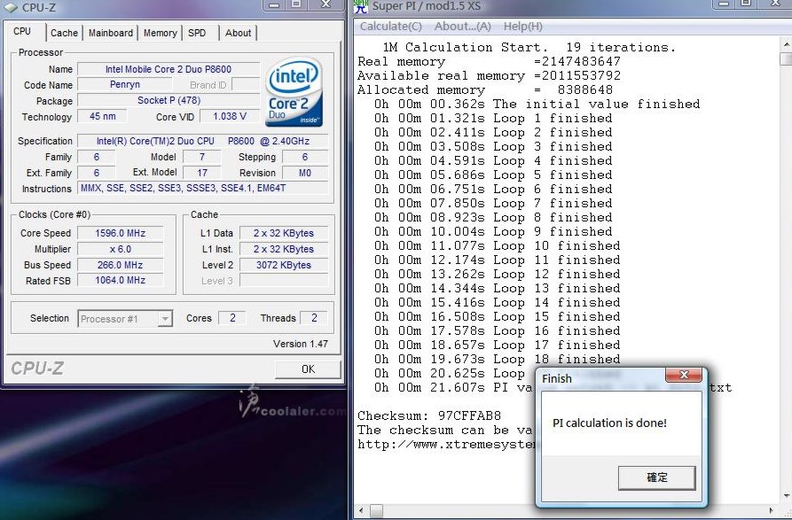The image size is (792, 520).
Task: Click OK button in CPU-Z window
Action: tap(308, 369)
